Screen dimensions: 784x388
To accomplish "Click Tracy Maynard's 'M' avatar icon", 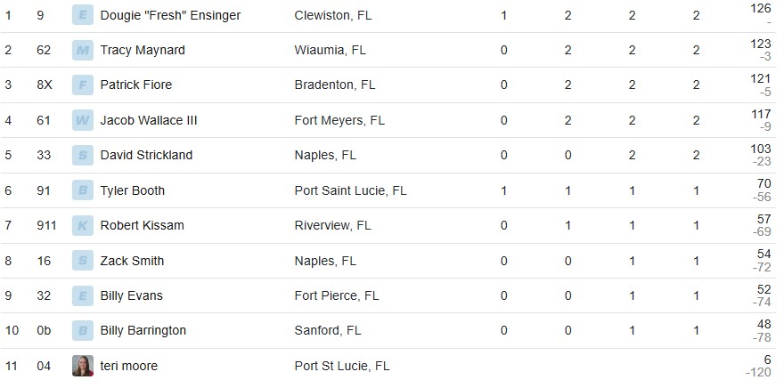I will tap(83, 50).
